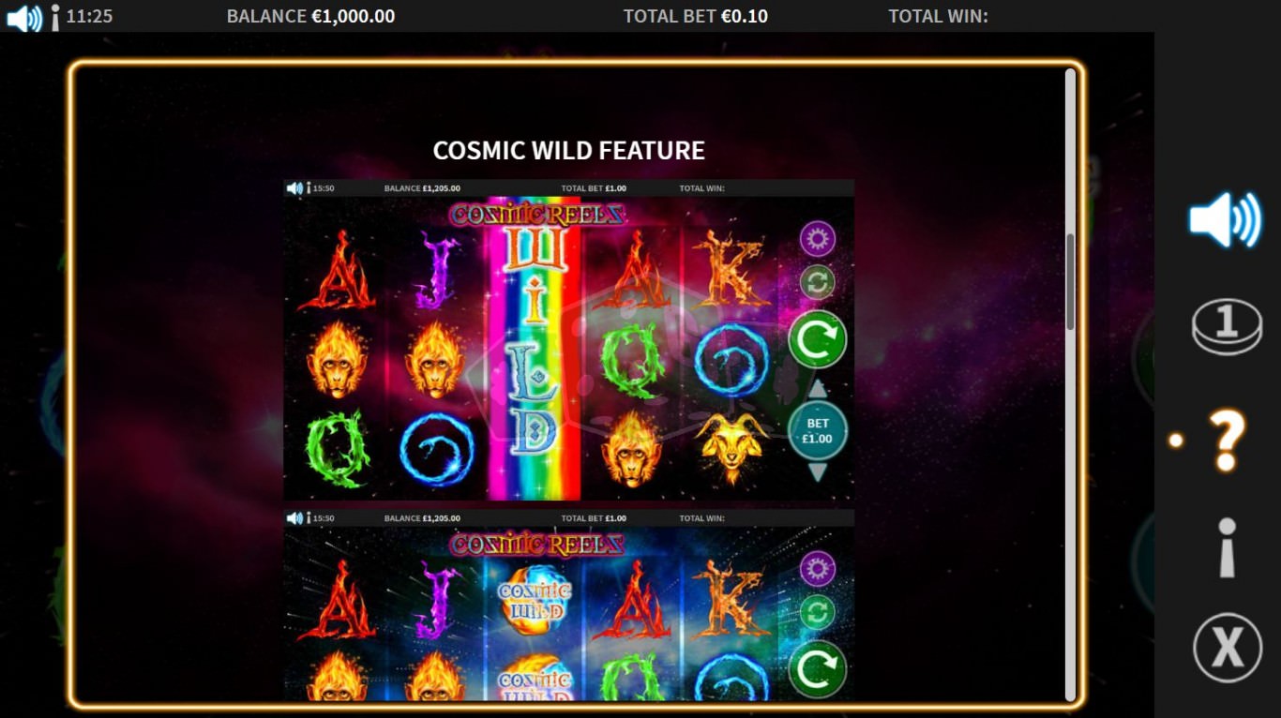Screen dimensions: 1281x718
Task: Click the small info icon beside the clock
Action: [54, 18]
